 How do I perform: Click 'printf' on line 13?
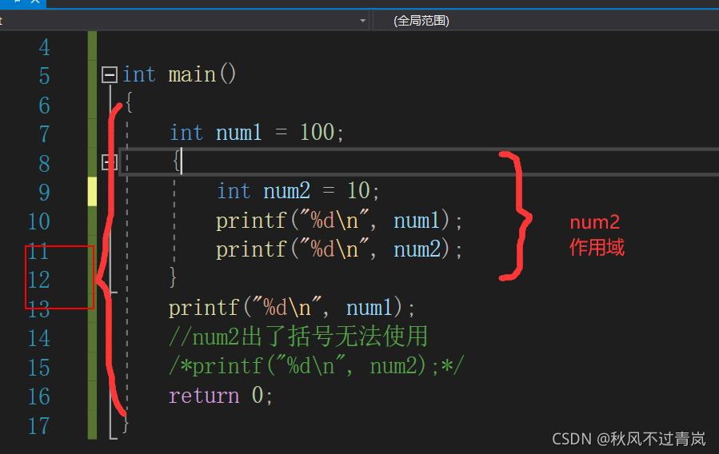[204, 308]
